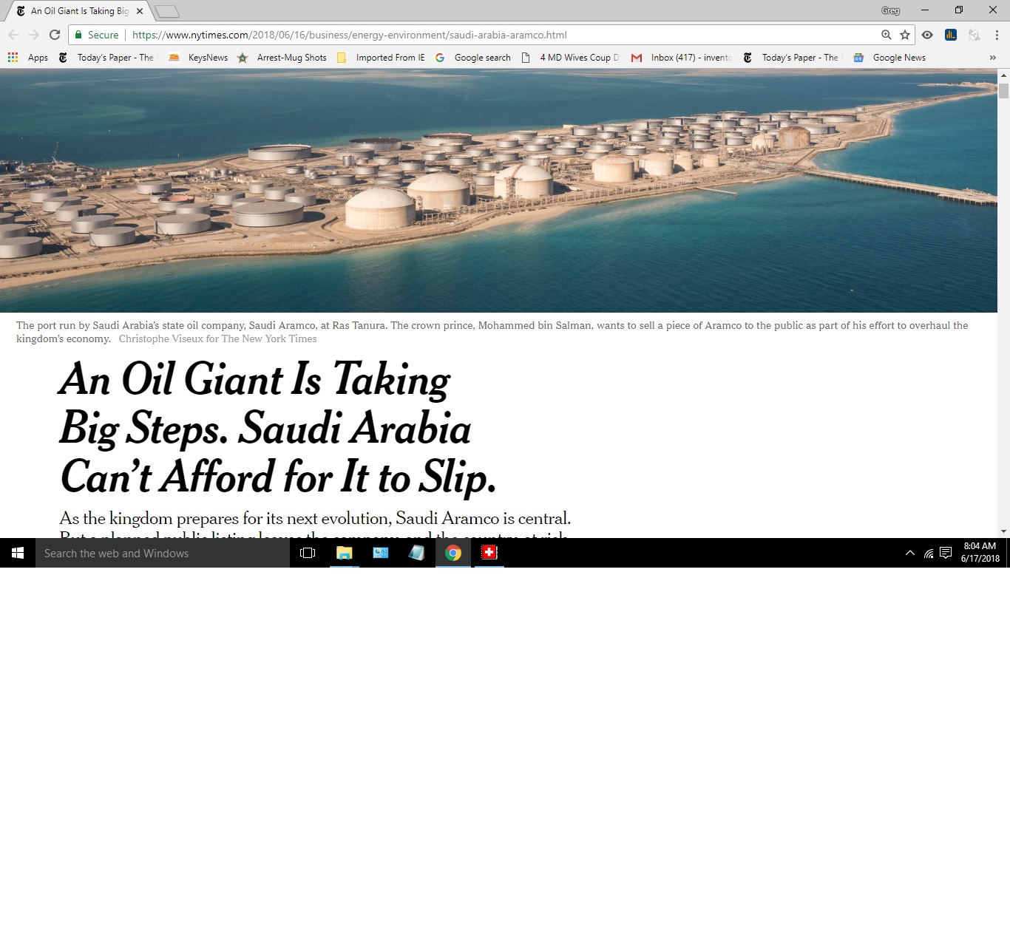Screen dimensions: 1010x946
Task: Show hidden system tray icons
Action: click(910, 553)
